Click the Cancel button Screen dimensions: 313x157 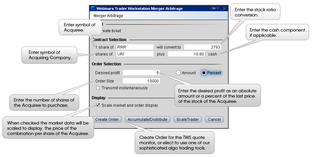click(x=214, y=119)
